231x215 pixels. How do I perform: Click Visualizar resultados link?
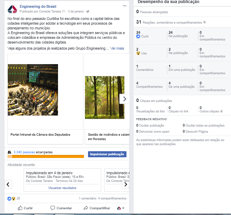point(62,188)
